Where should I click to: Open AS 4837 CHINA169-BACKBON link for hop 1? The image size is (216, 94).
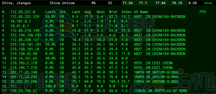(x=159, y=17)
